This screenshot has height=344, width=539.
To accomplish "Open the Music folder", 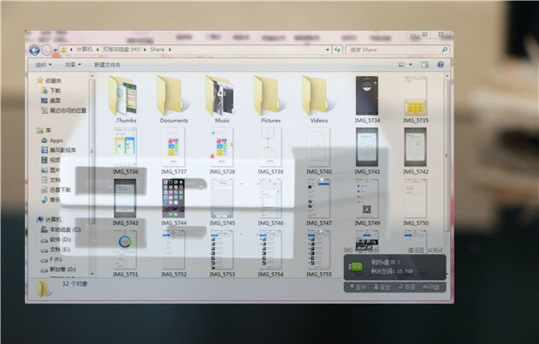I will (x=222, y=97).
